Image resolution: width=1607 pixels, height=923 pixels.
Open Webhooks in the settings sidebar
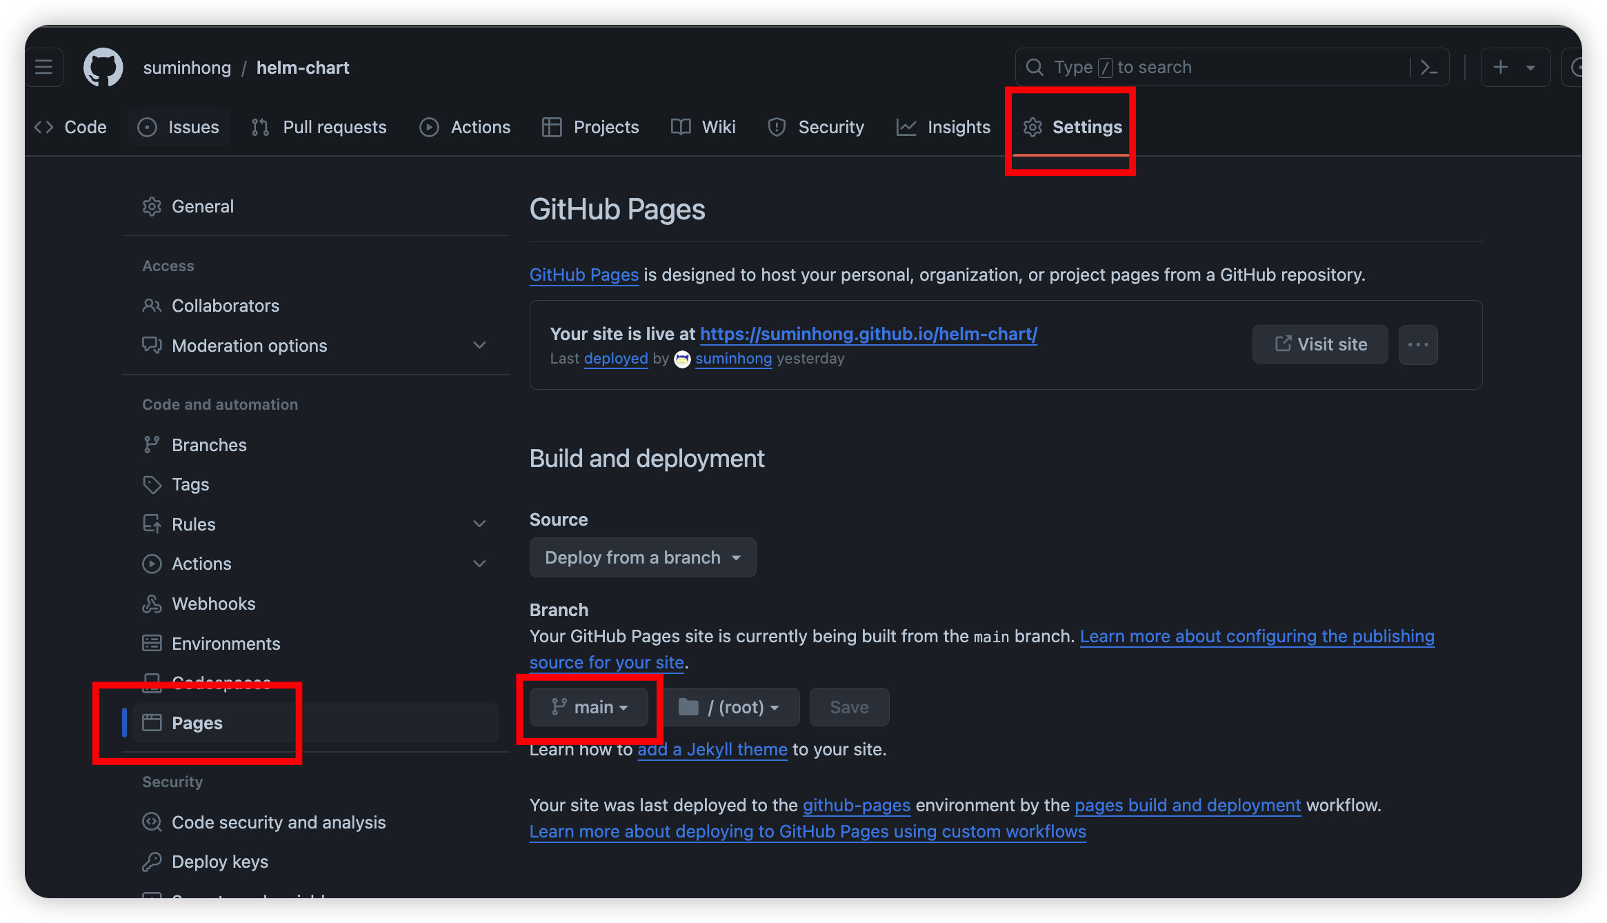213,604
